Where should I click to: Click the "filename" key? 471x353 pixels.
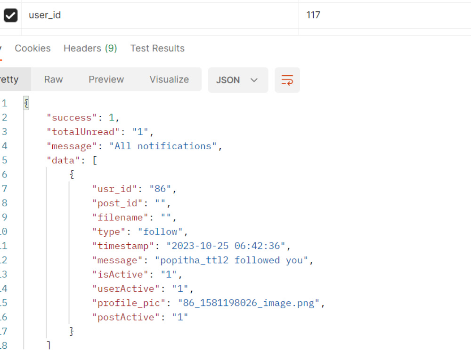(120, 217)
